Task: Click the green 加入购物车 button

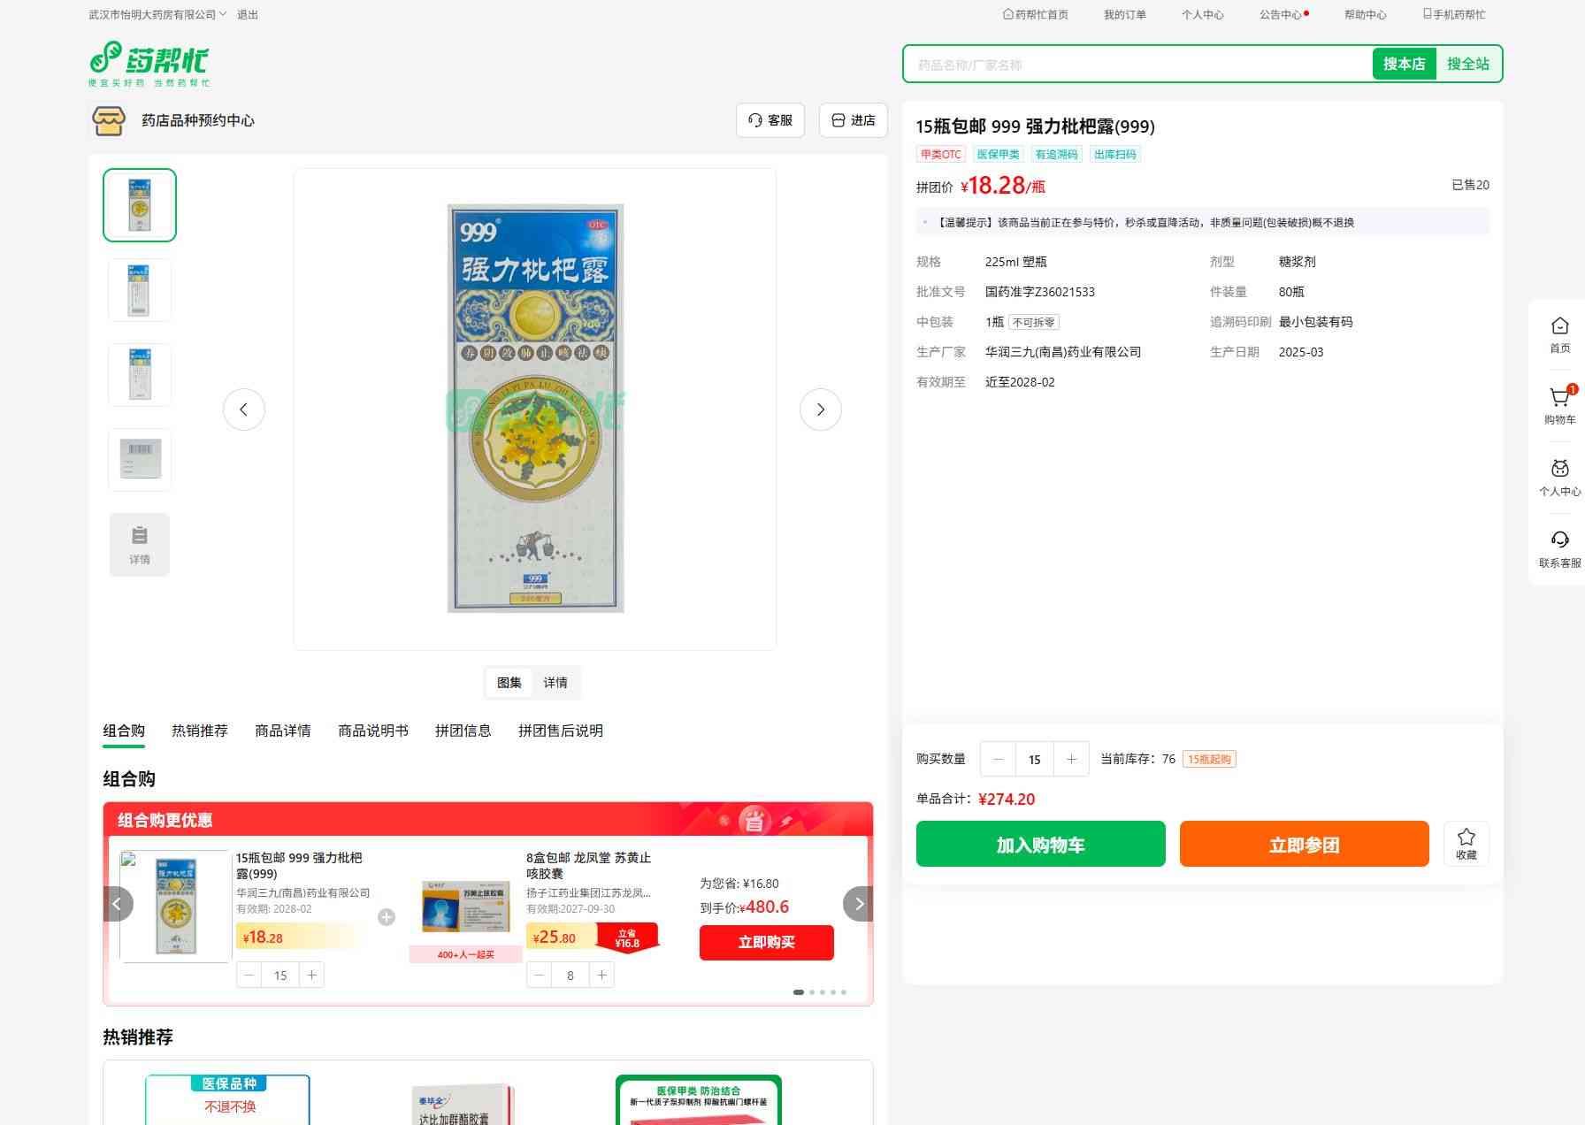Action: pos(1040,845)
